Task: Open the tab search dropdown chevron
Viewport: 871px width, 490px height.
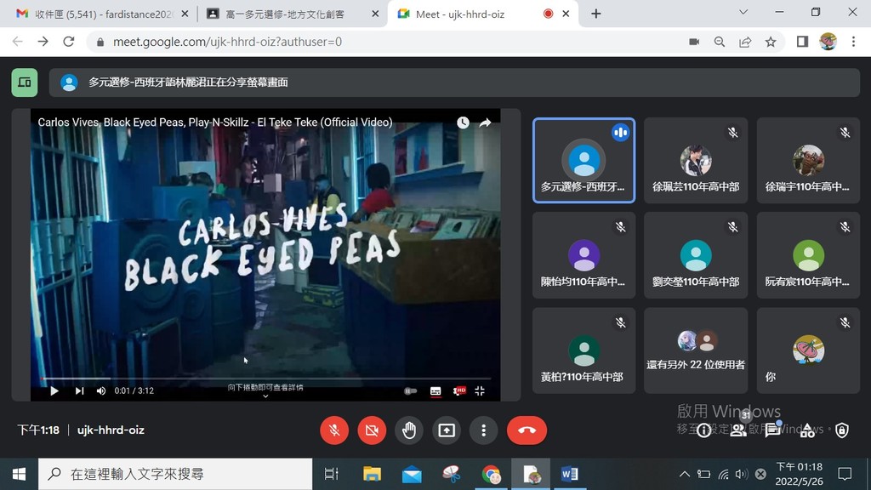Action: [x=743, y=12]
